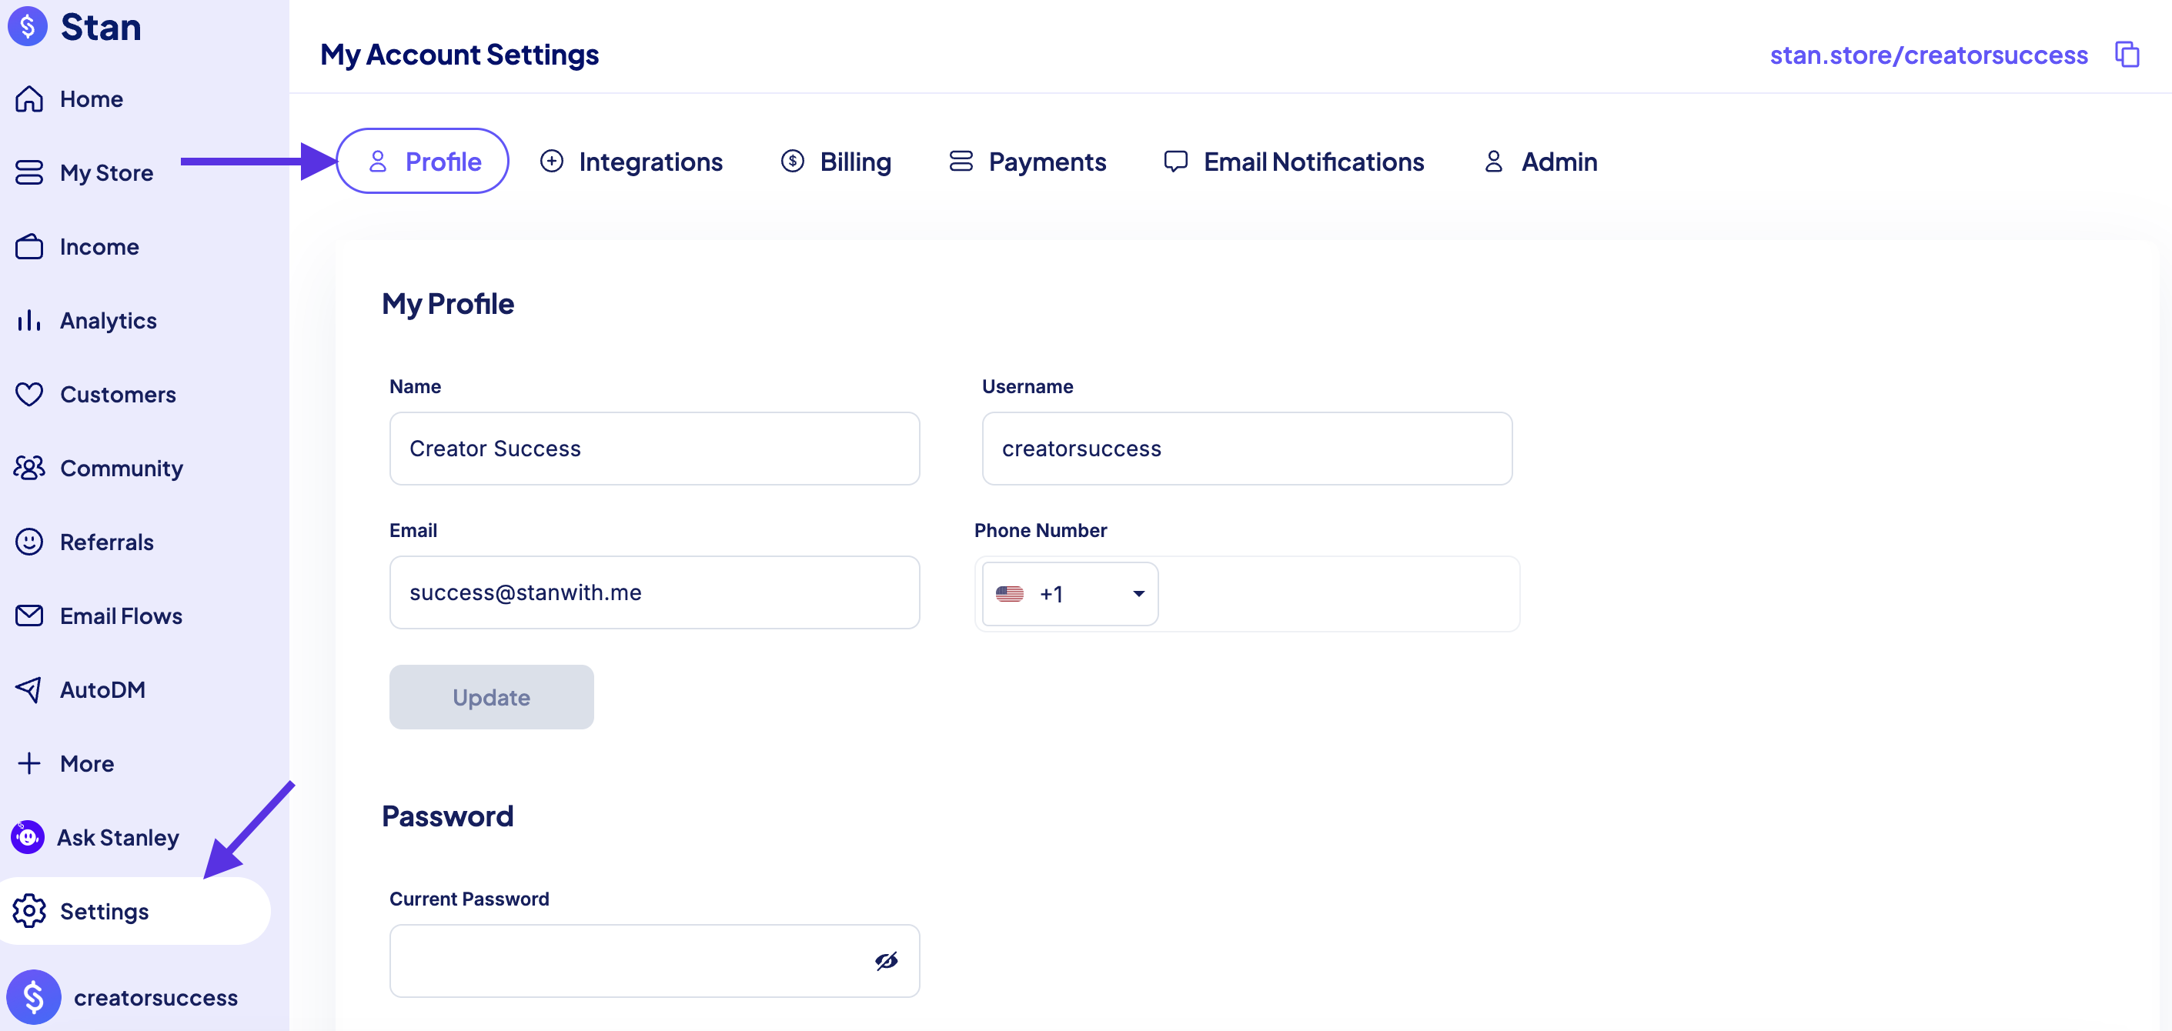
Task: Click the Referrals smiley icon
Action: click(29, 541)
